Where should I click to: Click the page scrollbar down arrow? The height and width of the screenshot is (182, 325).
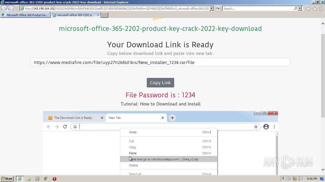pos(323,170)
